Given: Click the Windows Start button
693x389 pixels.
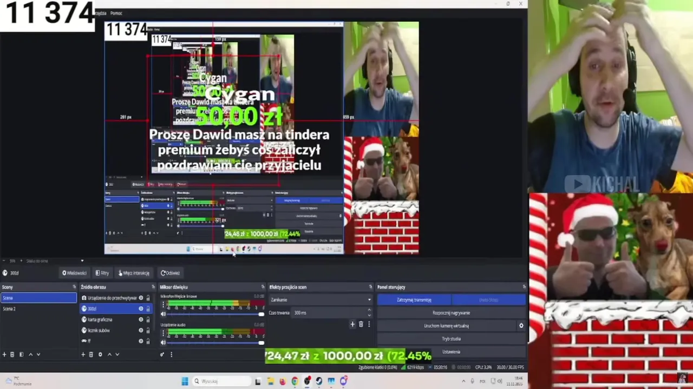Looking at the screenshot, I should click(185, 381).
